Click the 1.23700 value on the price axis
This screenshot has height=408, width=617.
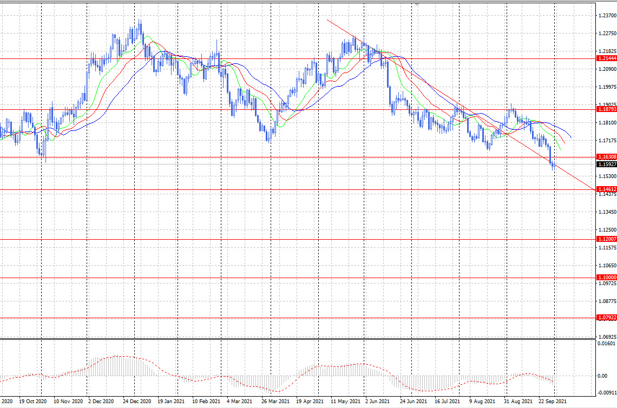(607, 16)
